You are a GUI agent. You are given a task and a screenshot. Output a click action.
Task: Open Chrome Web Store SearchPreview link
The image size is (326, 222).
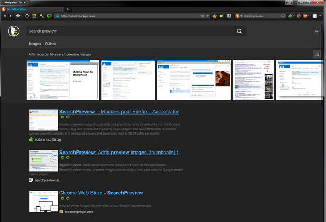(x=101, y=193)
